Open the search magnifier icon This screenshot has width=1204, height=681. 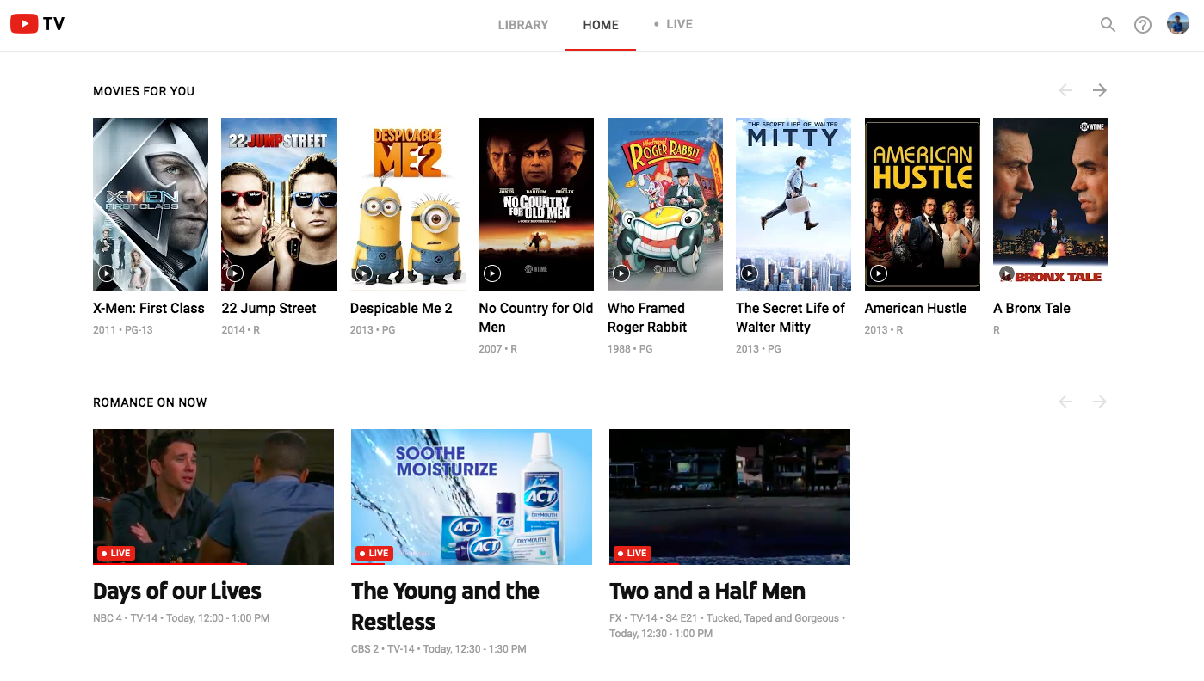tap(1108, 25)
